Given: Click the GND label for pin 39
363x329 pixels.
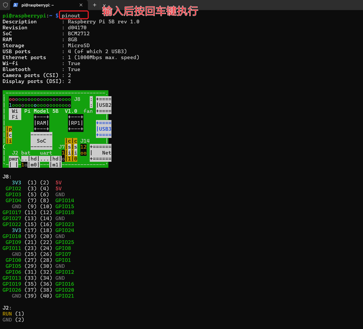Looking at the screenshot, I should (x=17, y=296).
